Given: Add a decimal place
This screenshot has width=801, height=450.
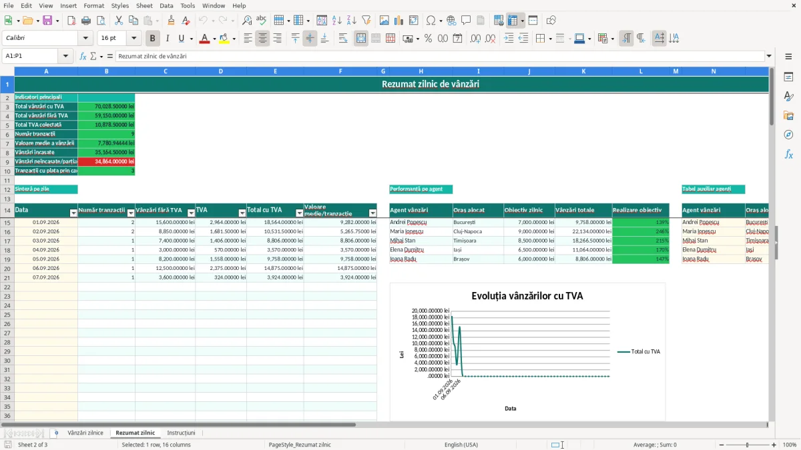Looking at the screenshot, I should (x=475, y=39).
